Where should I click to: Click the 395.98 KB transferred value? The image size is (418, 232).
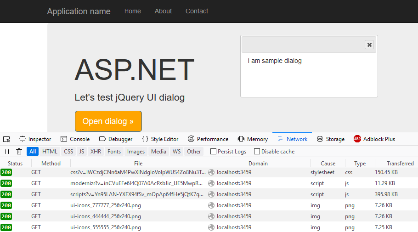click(x=386, y=194)
